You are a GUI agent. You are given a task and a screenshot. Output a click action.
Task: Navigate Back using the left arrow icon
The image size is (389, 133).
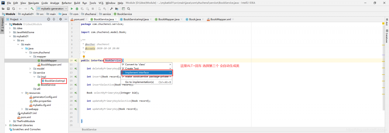pos(20,9)
